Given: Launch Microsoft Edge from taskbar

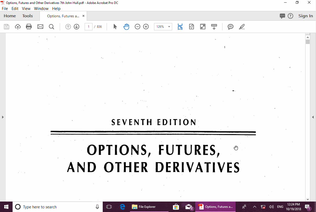Looking at the screenshot, I should click(x=122, y=207).
